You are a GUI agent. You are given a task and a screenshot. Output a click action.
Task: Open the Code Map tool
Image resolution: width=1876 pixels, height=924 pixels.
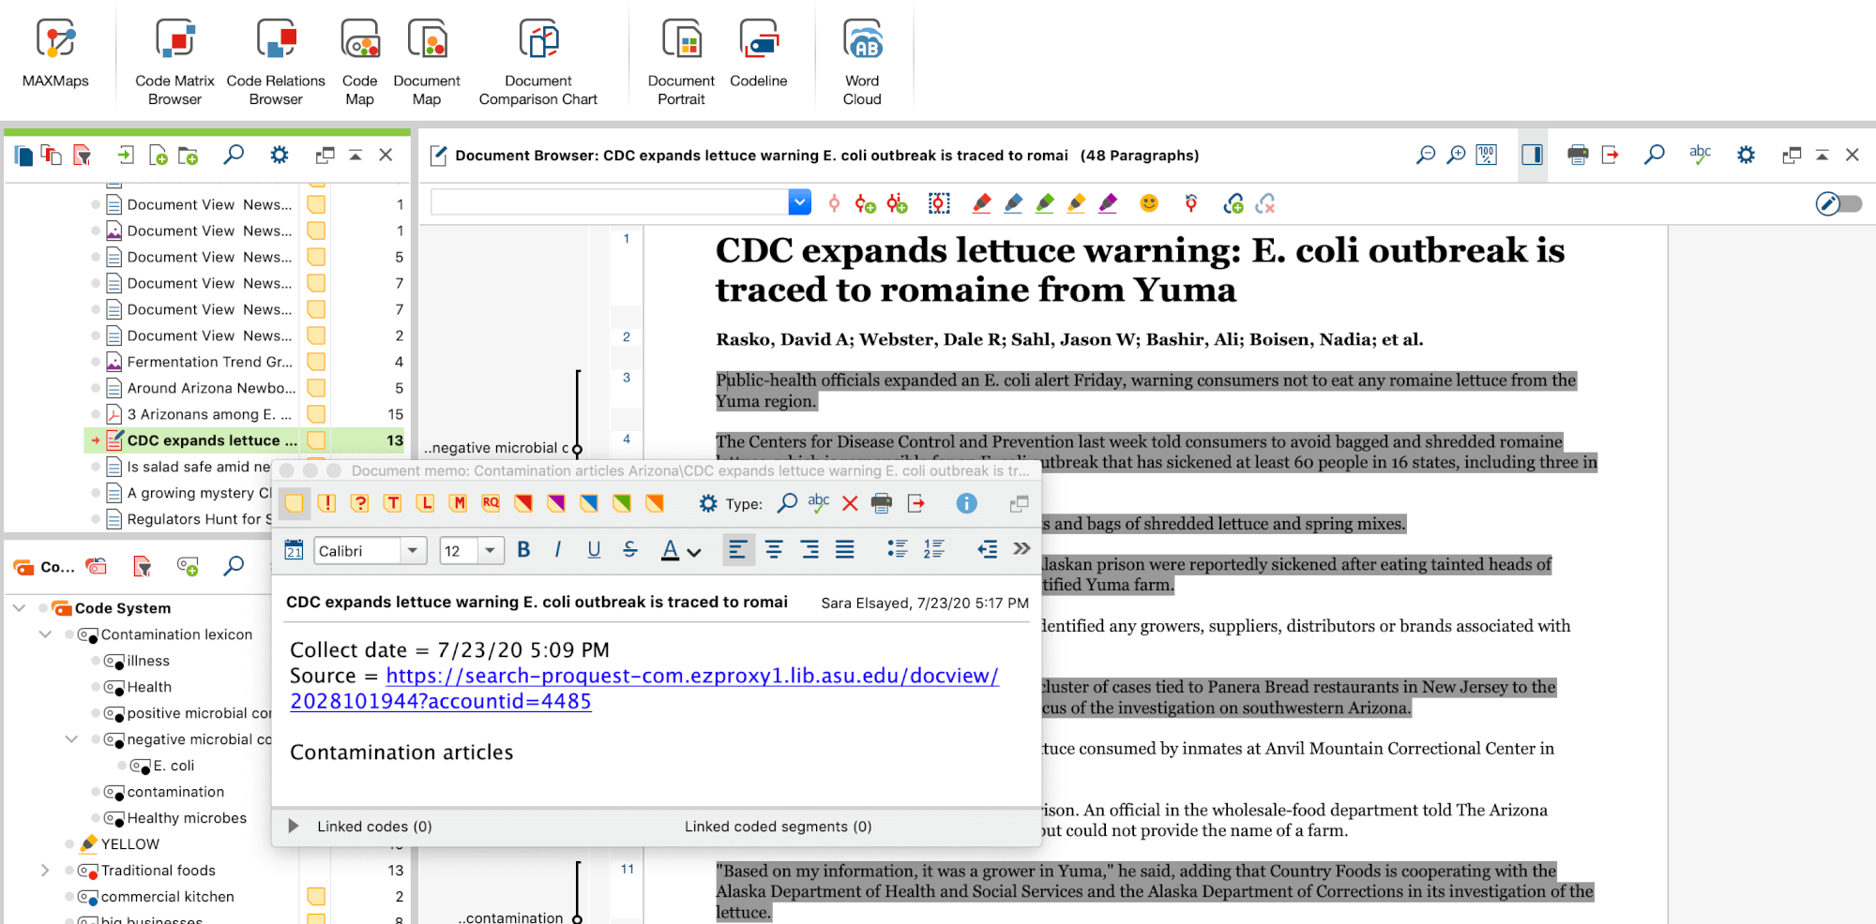[x=360, y=62]
